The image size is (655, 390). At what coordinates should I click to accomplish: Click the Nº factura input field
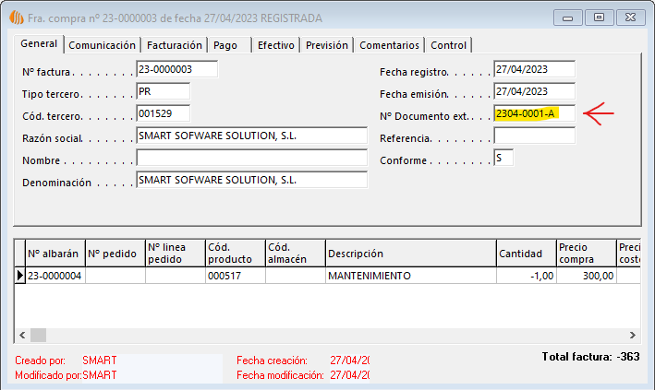(176, 69)
